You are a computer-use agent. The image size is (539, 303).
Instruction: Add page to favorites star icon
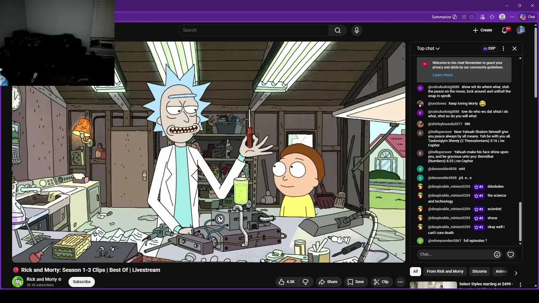(x=472, y=17)
